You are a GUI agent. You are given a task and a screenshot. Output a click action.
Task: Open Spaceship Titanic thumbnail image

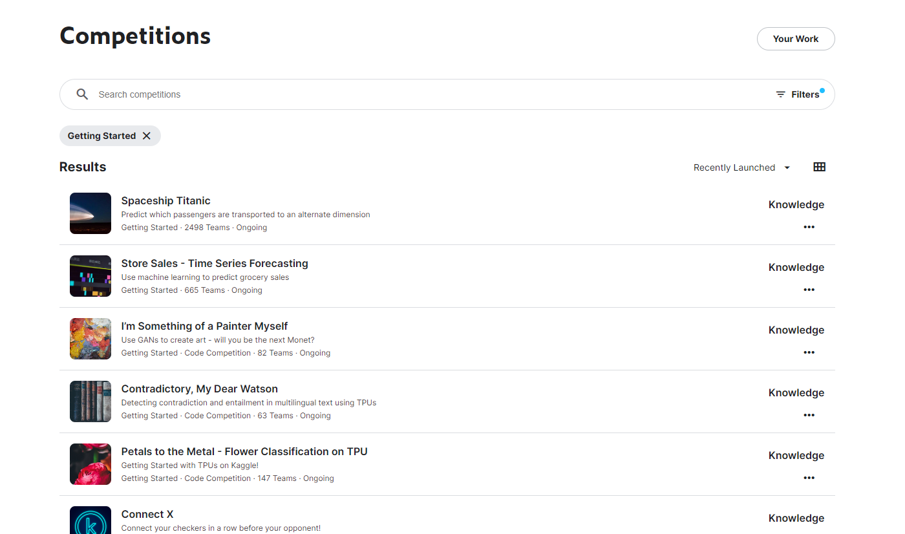tap(90, 213)
